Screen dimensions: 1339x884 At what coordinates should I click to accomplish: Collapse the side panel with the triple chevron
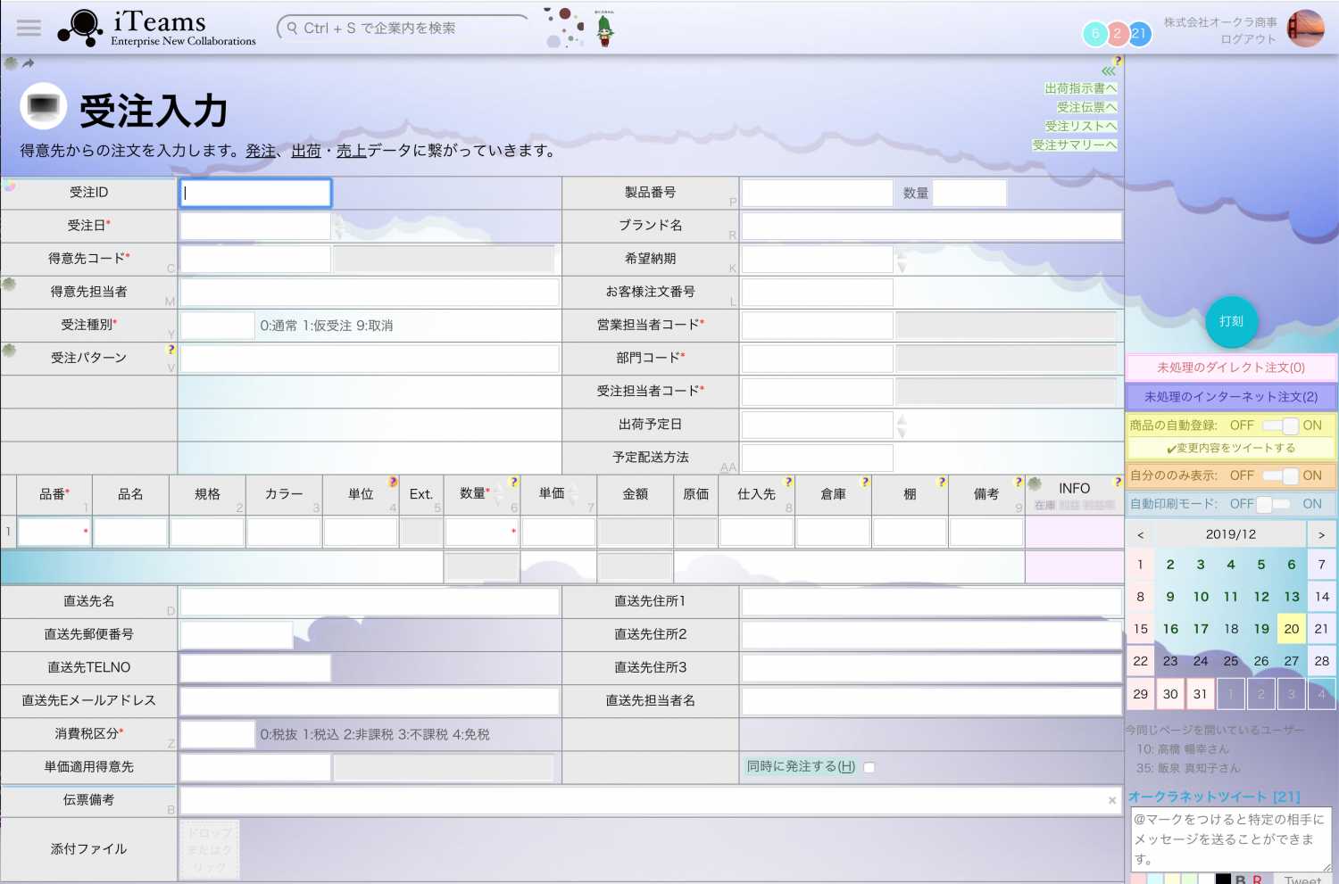click(x=1108, y=71)
